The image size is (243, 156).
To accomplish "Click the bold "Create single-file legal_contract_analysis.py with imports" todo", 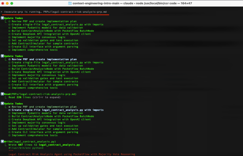I will pos(58,110).
